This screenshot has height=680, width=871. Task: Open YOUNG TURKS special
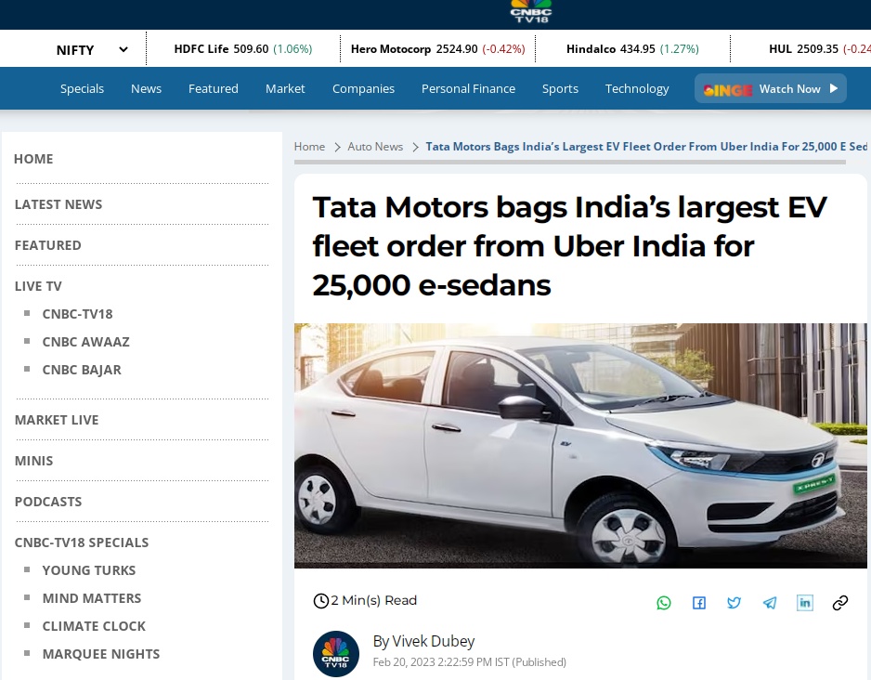89,570
